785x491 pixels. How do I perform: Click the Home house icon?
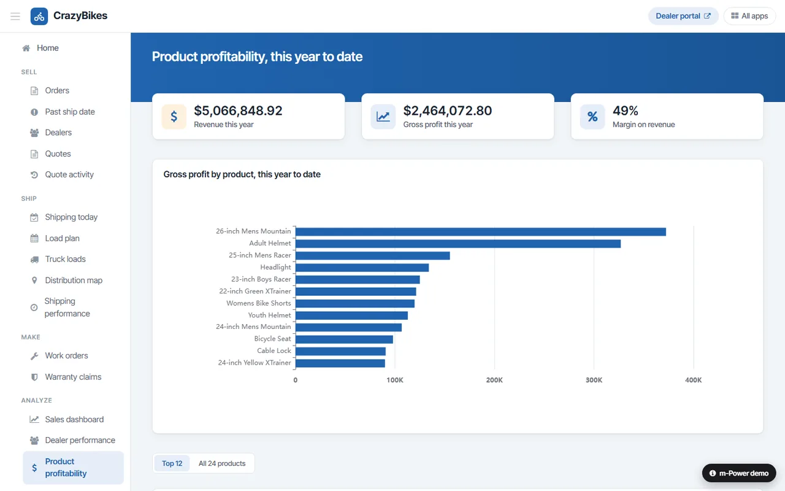coord(26,48)
